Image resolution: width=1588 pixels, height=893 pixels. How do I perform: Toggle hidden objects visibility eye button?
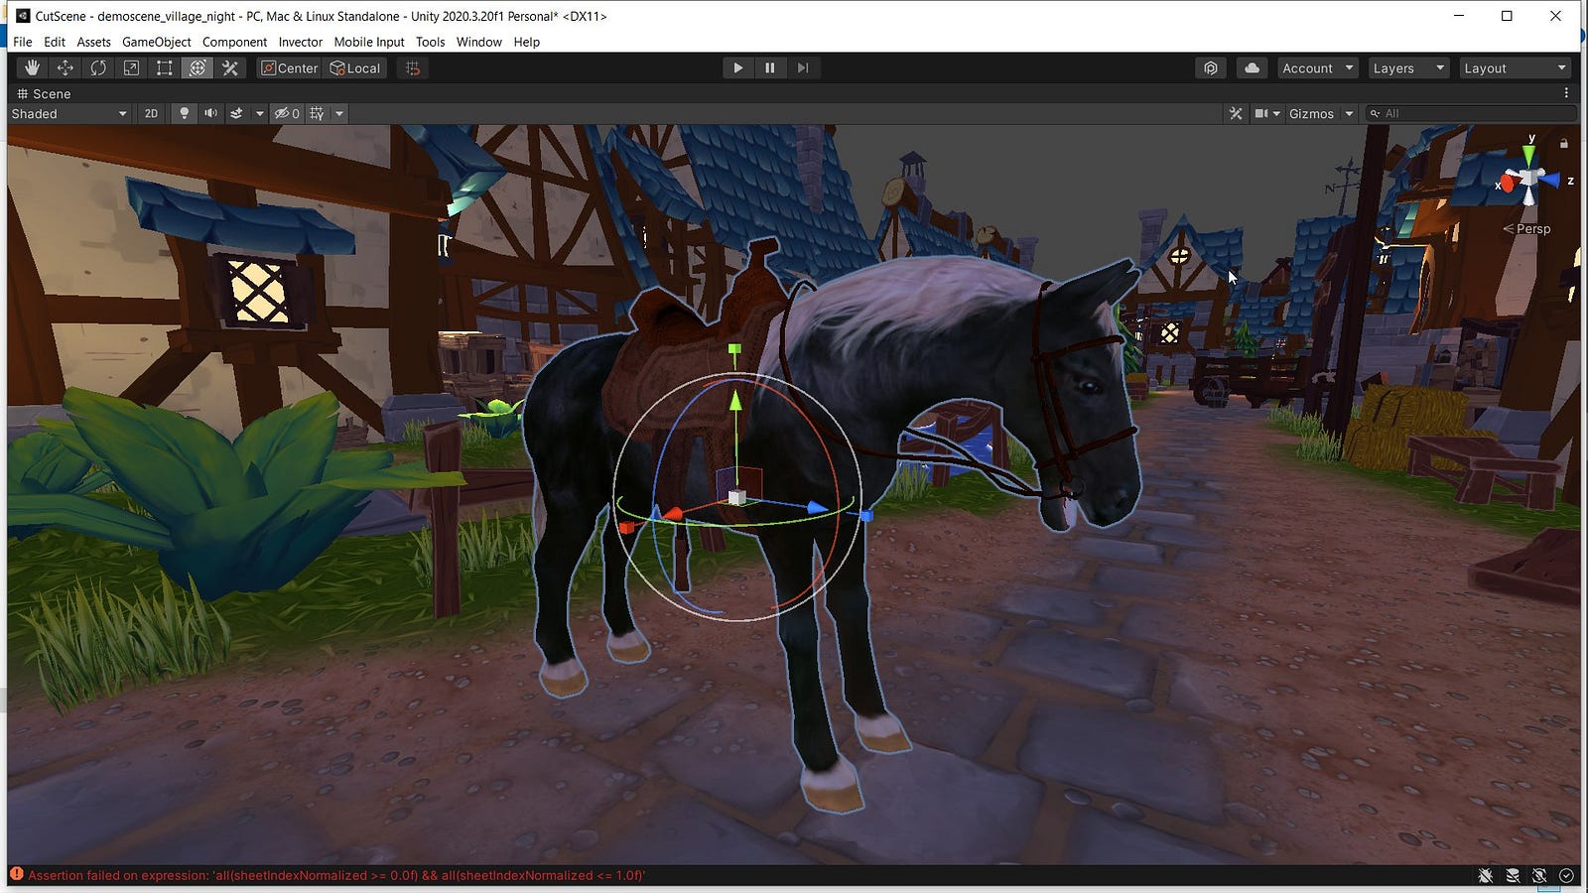(287, 113)
